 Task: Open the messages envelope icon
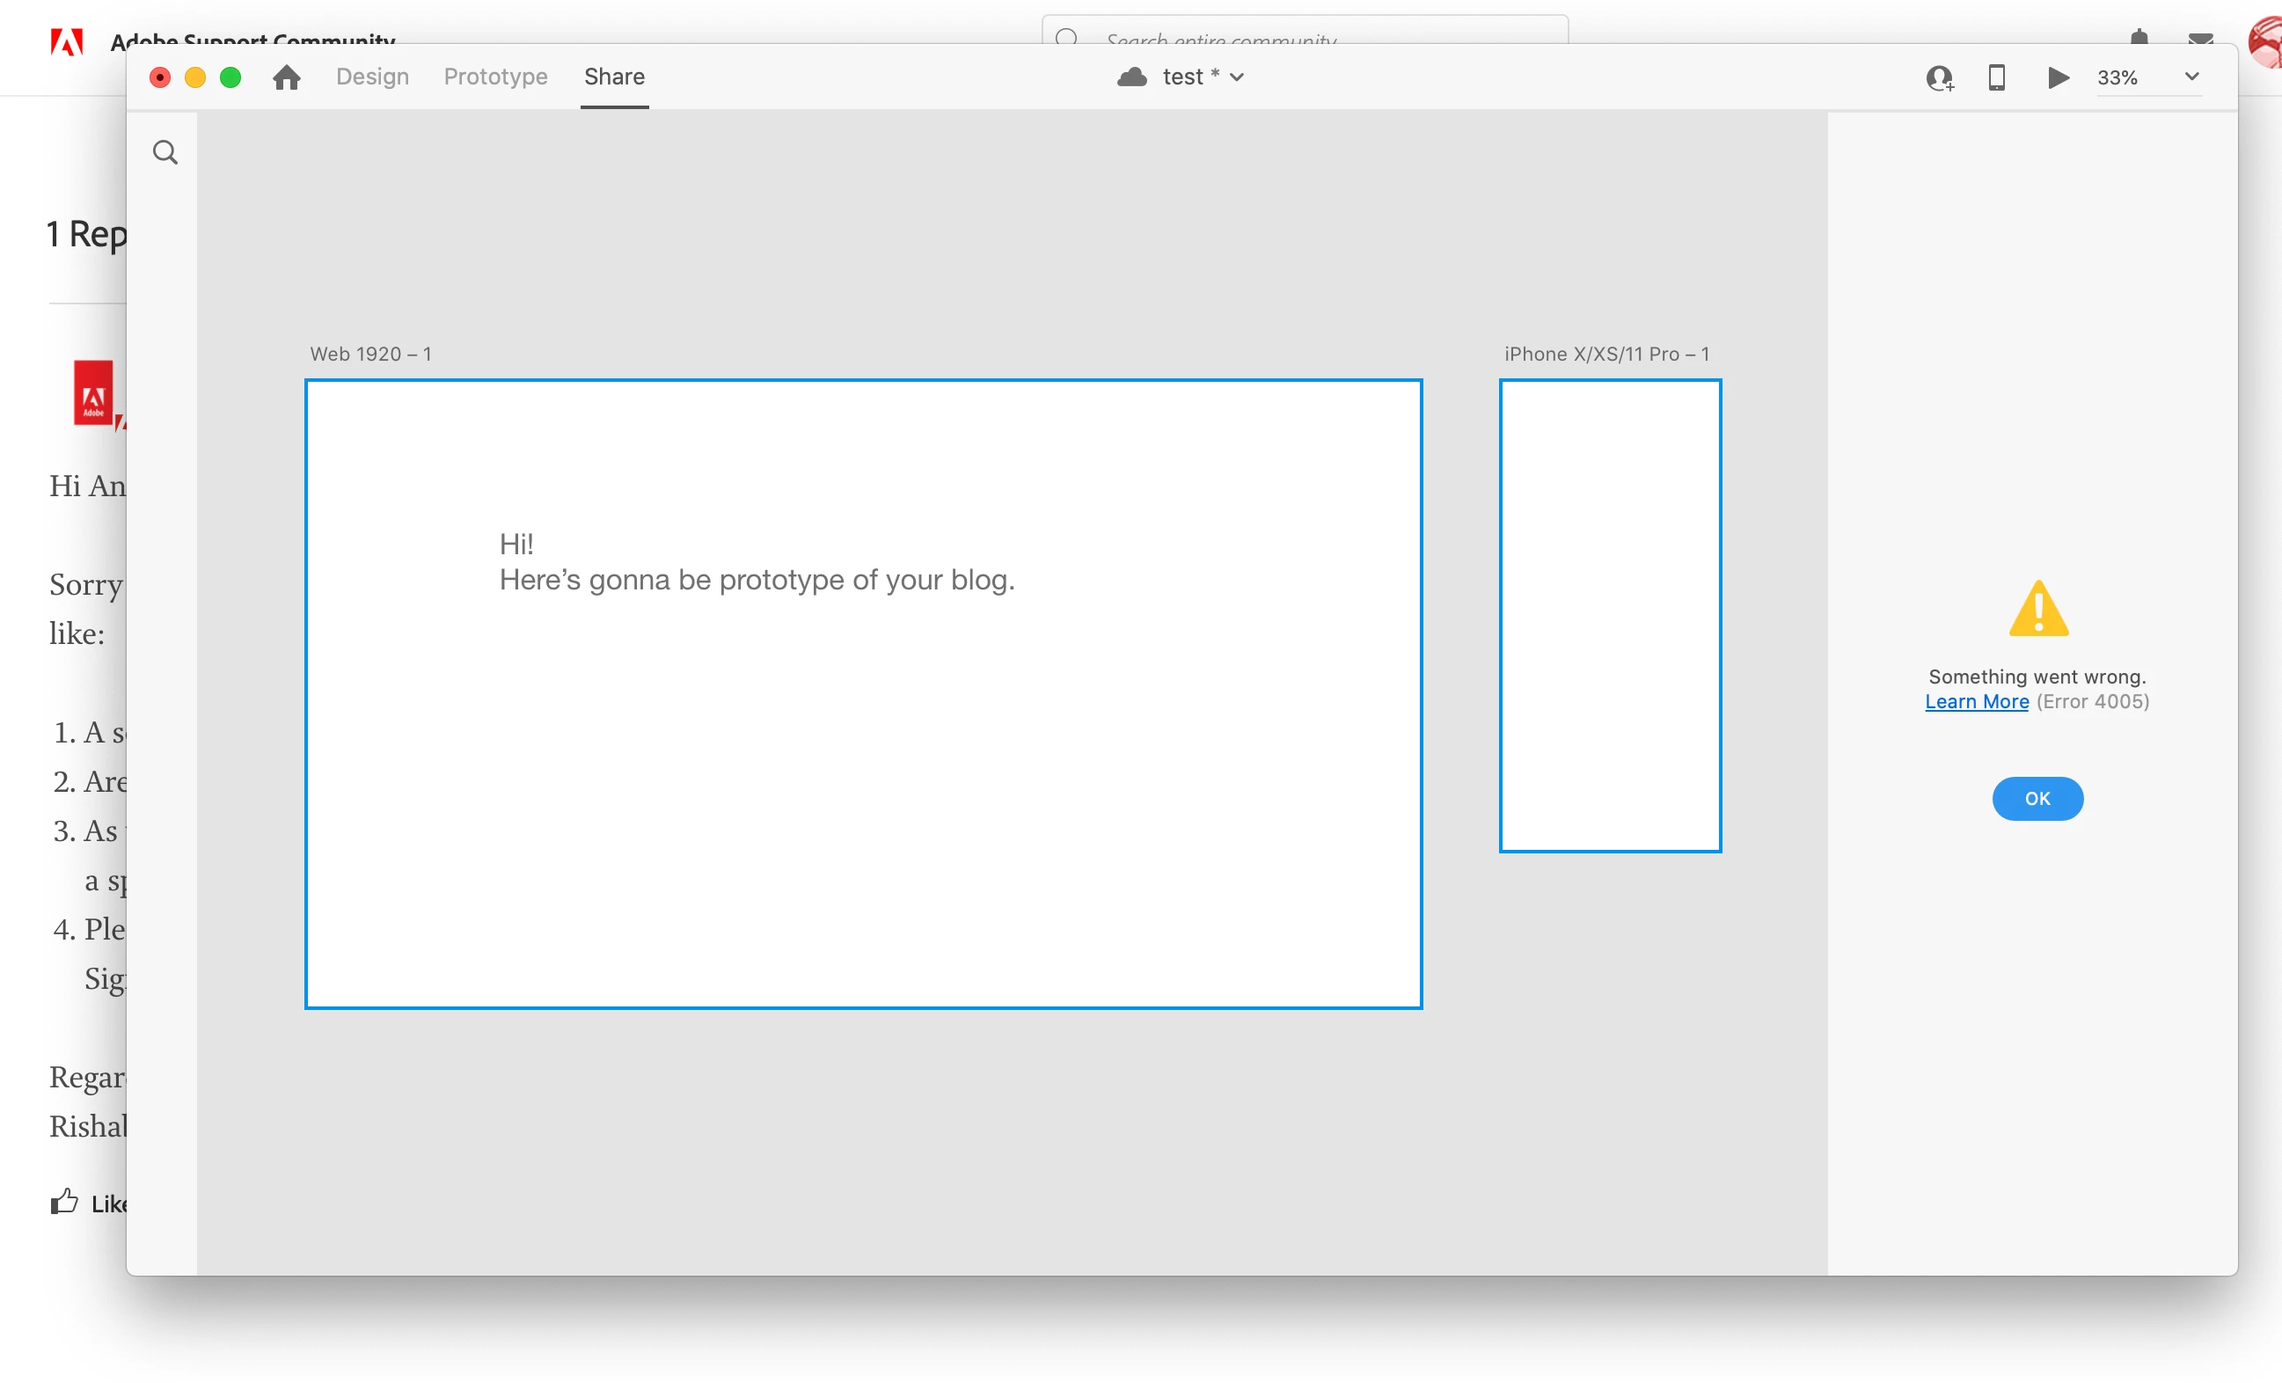coord(2199,39)
